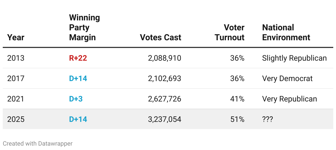This screenshot has height=150, width=336.
Task: Click the 41% voter turnout cell
Action: tap(237, 99)
